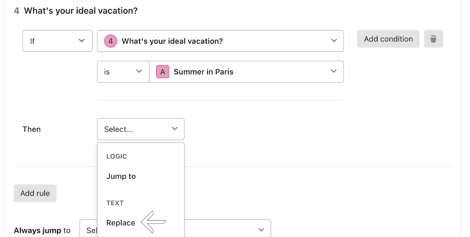The height and width of the screenshot is (237, 470).
Task: Choose Jump to from the Logic menu
Action: [121, 176]
